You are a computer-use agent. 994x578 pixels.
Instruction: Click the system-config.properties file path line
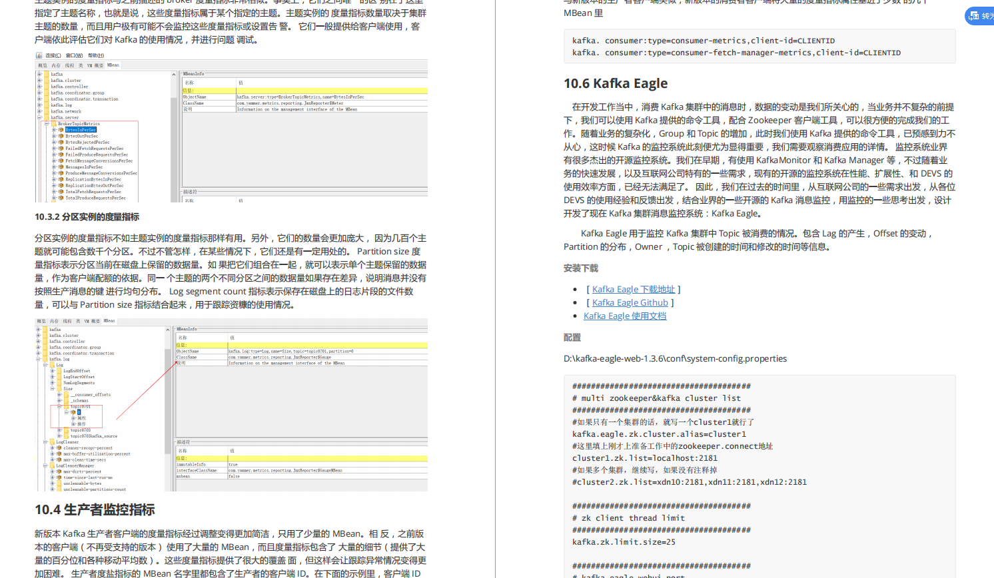click(675, 358)
